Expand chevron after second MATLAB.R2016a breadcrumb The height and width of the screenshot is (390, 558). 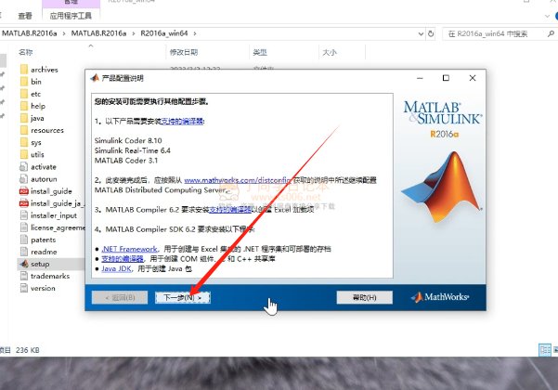134,33
